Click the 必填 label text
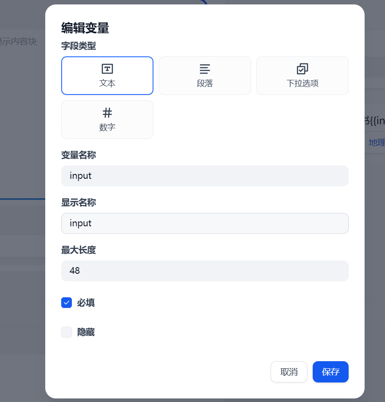The height and width of the screenshot is (402, 385). 86,303
